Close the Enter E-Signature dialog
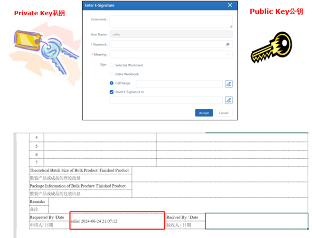Image resolution: width=312 pixels, height=238 pixels. coord(230,5)
